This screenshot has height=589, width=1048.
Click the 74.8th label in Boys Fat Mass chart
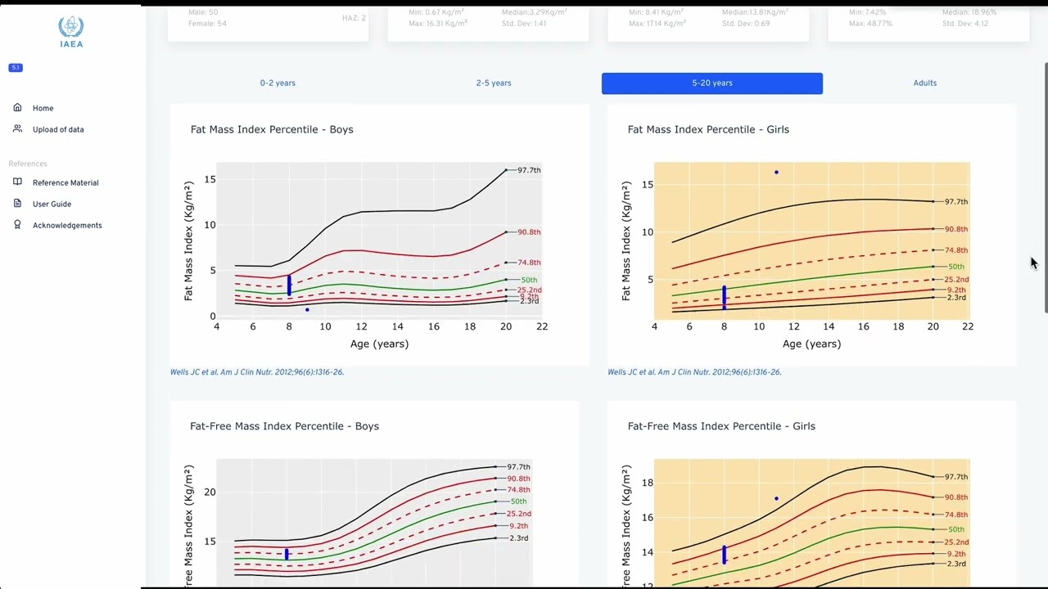coord(529,263)
